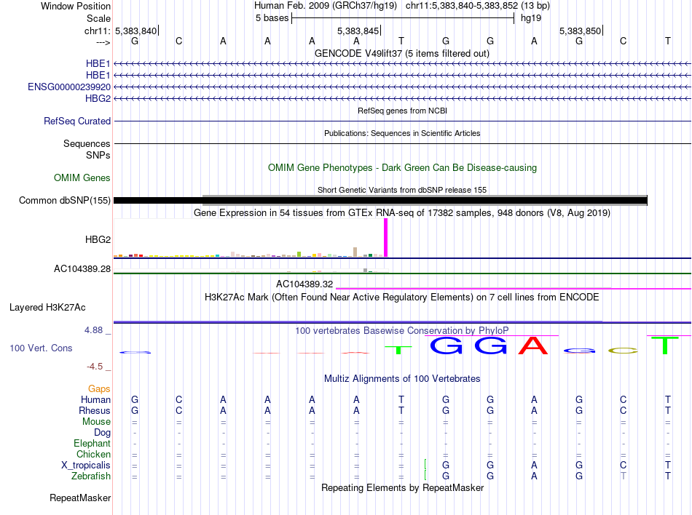Click the hg19 label beside the scale bar
The height and width of the screenshot is (515, 692).
(531, 18)
